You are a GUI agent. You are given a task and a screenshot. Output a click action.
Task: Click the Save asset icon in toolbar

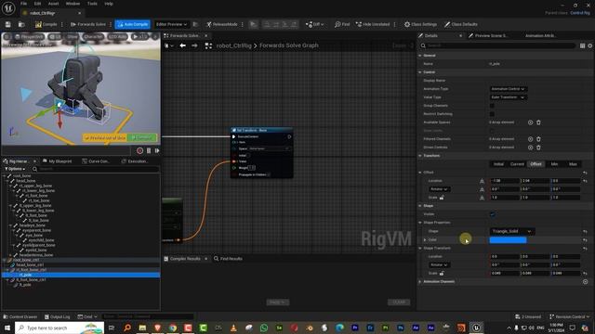8,24
